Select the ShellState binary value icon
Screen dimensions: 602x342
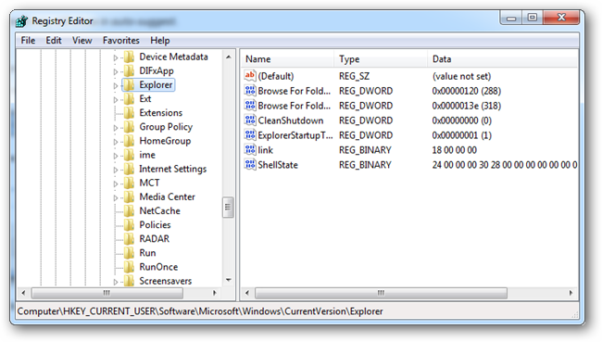pos(250,165)
